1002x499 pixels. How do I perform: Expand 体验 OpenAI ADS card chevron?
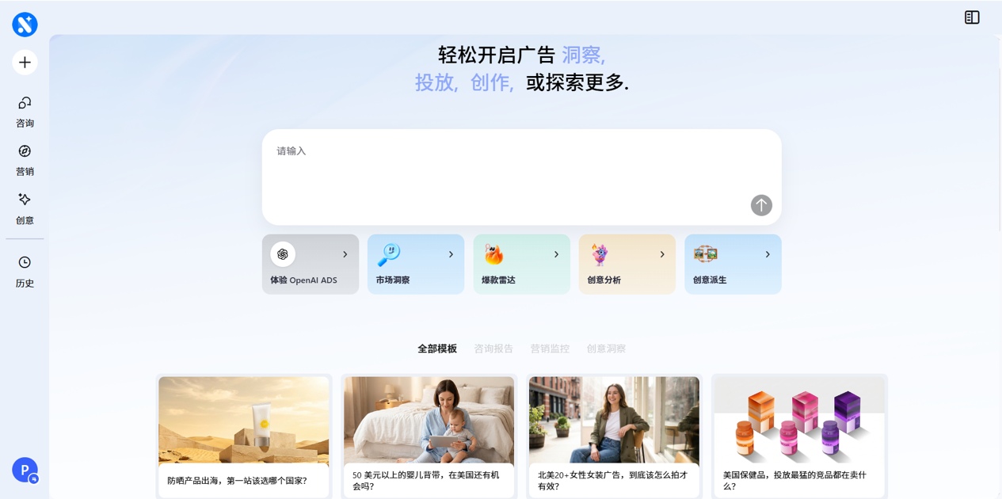(x=345, y=254)
